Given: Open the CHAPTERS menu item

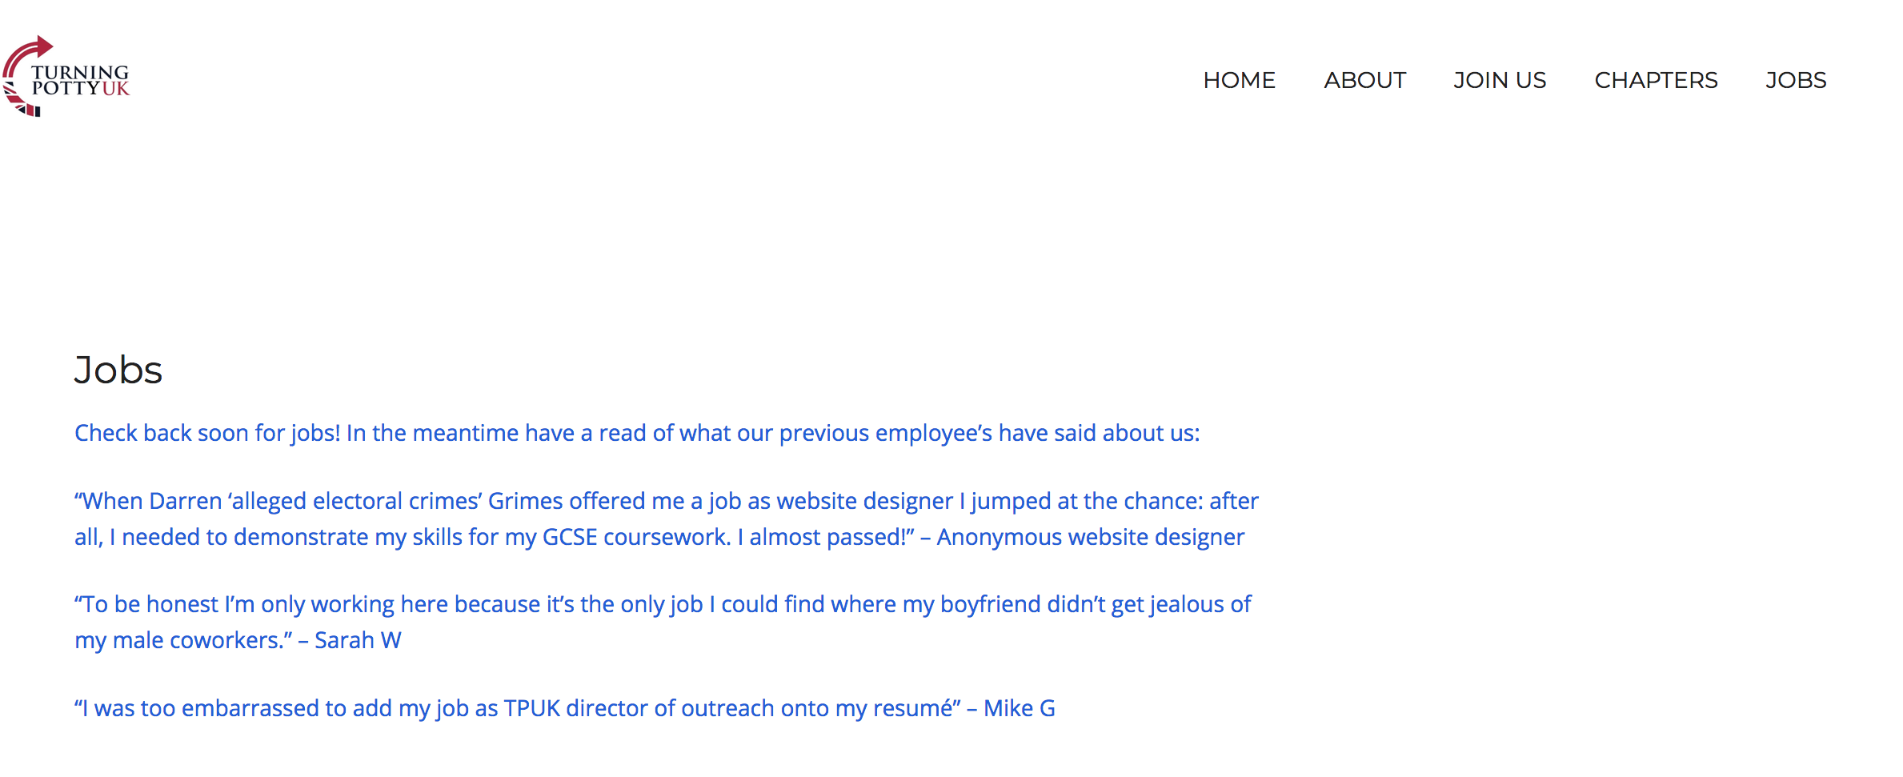Looking at the screenshot, I should (x=1656, y=80).
